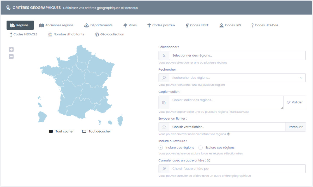The image size is (313, 187).
Task: Select the Inclure ces régions radio button
Action: point(161,148)
